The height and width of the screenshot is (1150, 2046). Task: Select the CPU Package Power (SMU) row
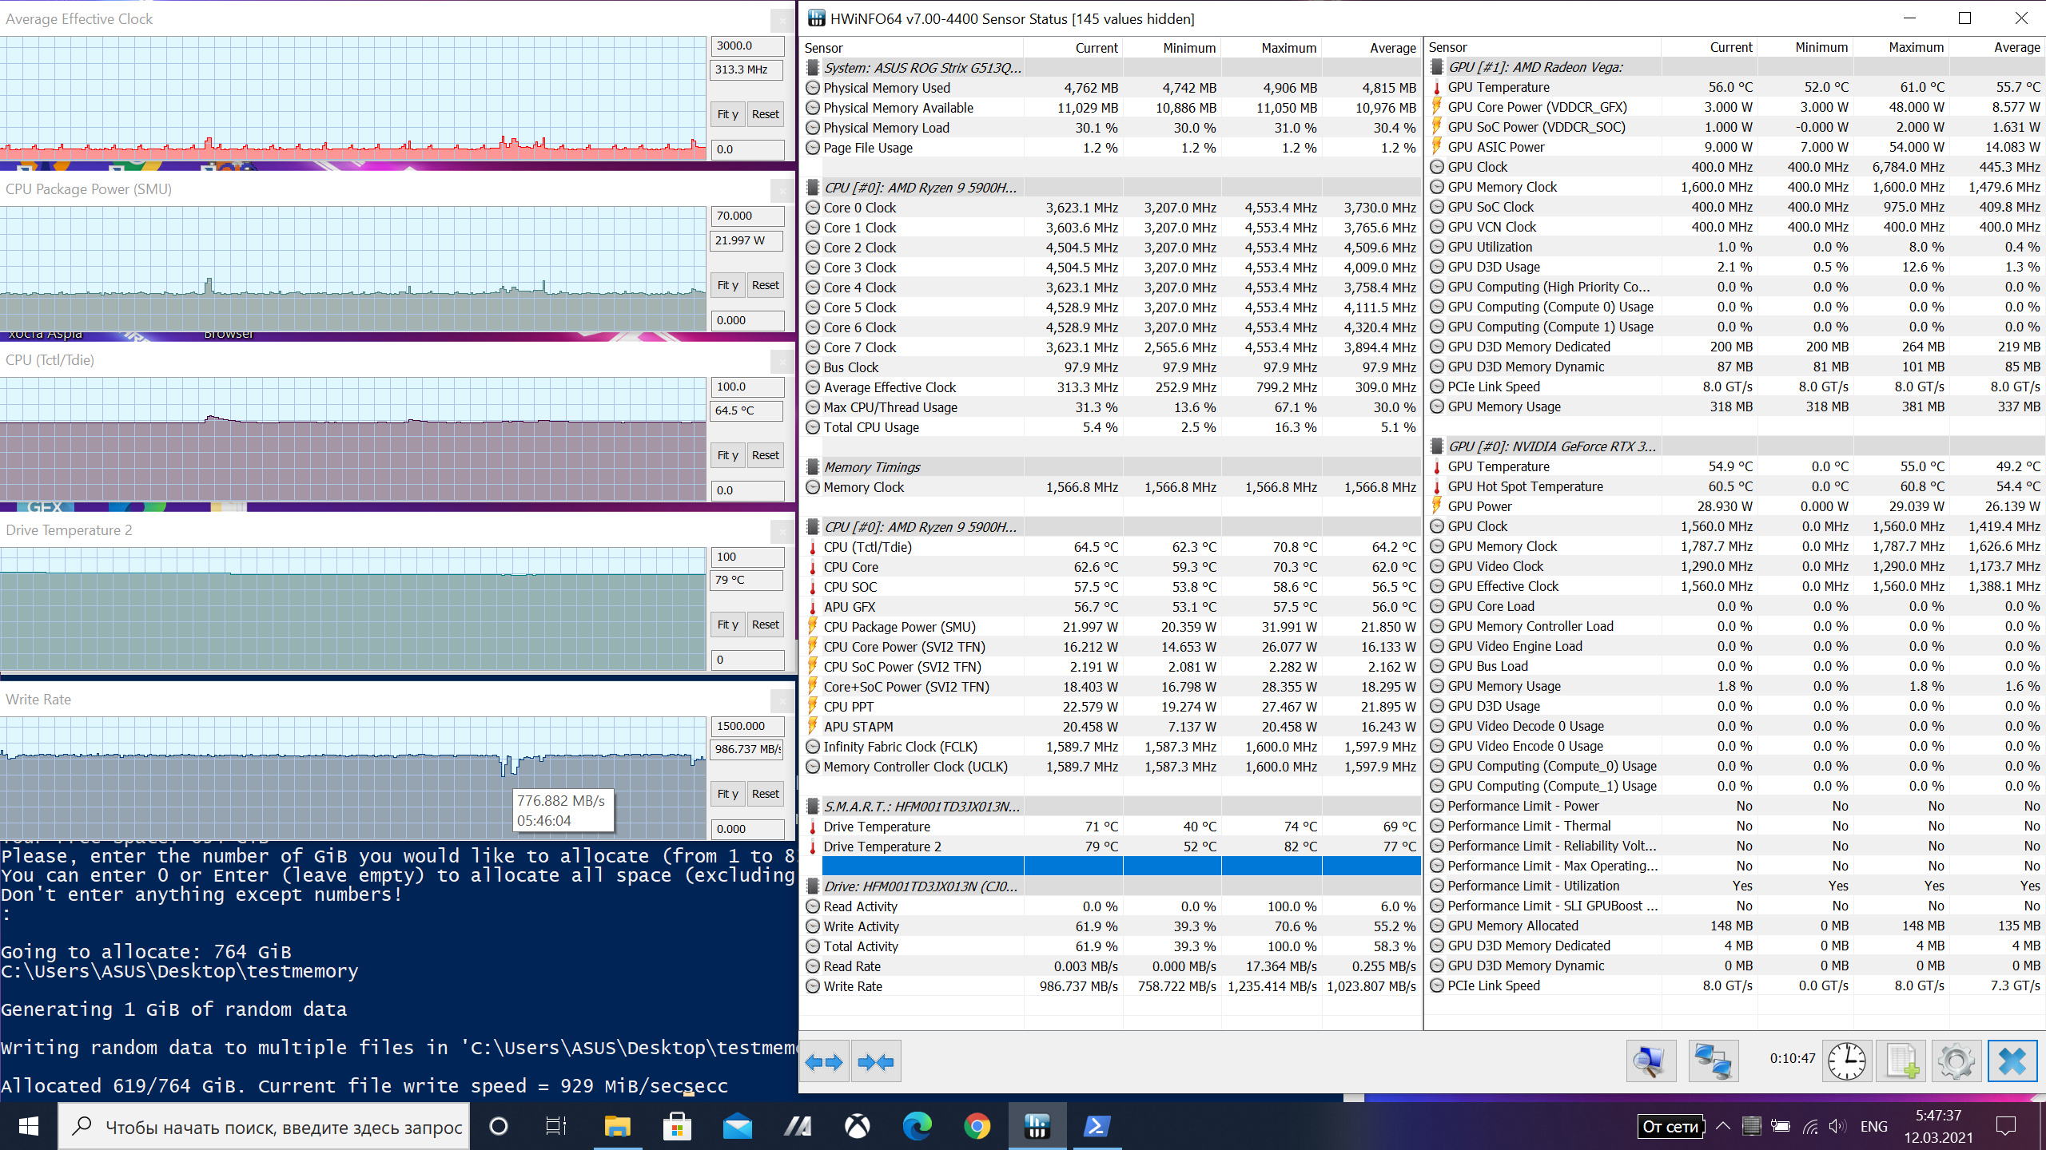[1111, 627]
